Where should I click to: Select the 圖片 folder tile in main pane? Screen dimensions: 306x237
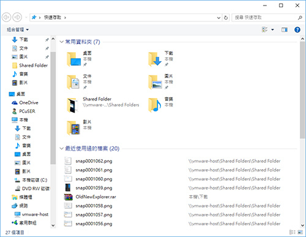click(161, 82)
